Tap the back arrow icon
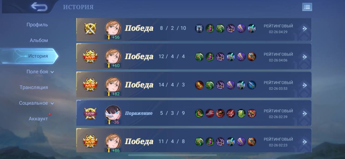The width and height of the screenshot is (345, 159). click(x=39, y=7)
